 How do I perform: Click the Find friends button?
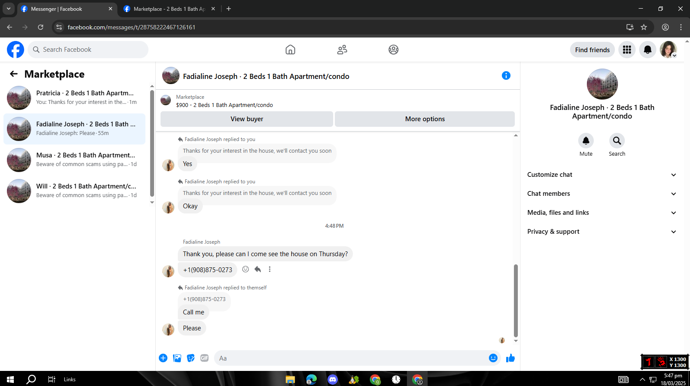592,50
